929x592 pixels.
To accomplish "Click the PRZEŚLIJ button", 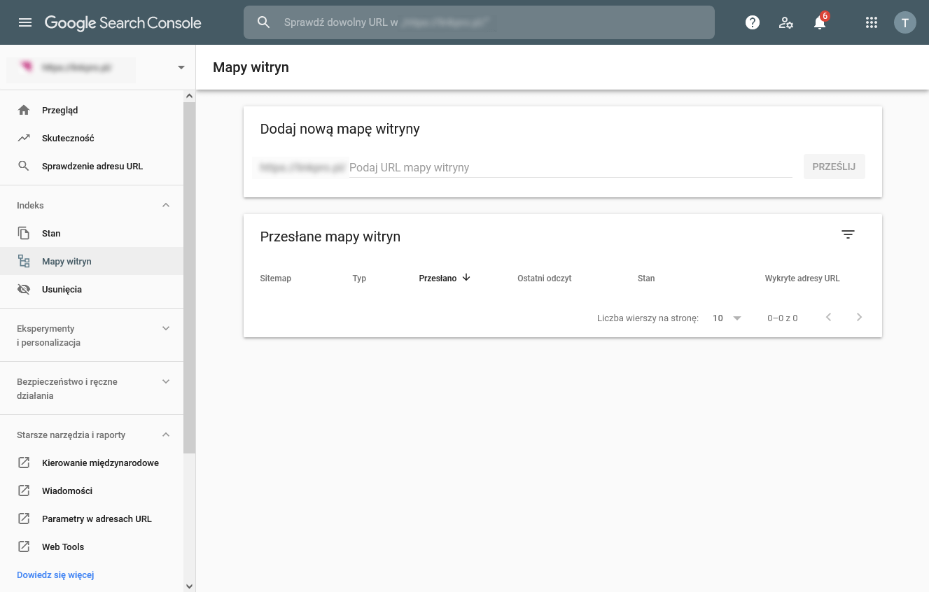I will pyautogui.click(x=834, y=167).
